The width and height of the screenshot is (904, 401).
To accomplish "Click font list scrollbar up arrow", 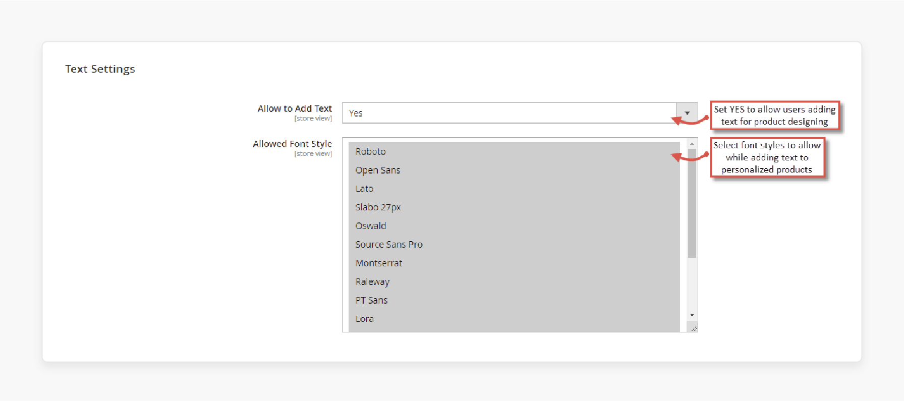I will click(x=692, y=144).
